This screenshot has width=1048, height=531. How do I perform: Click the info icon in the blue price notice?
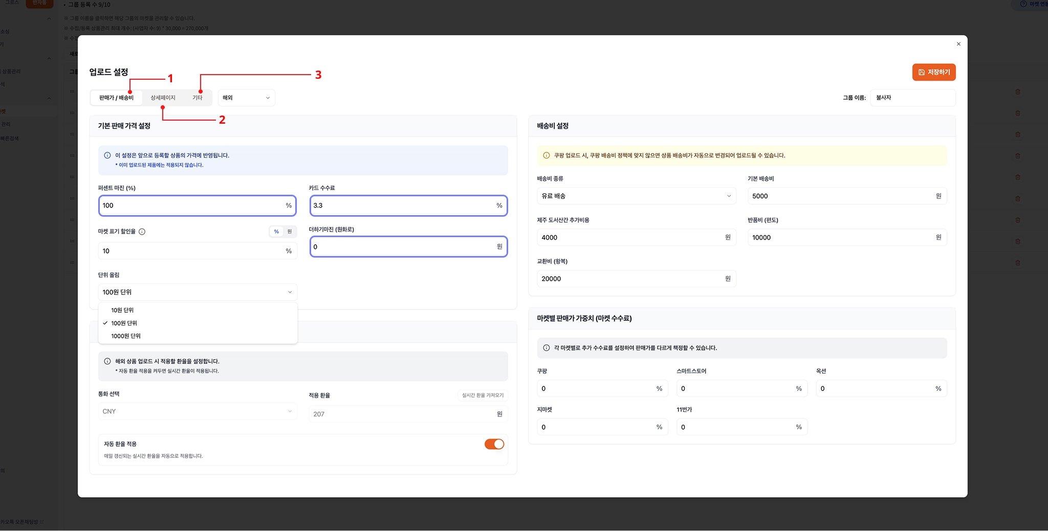tap(107, 155)
